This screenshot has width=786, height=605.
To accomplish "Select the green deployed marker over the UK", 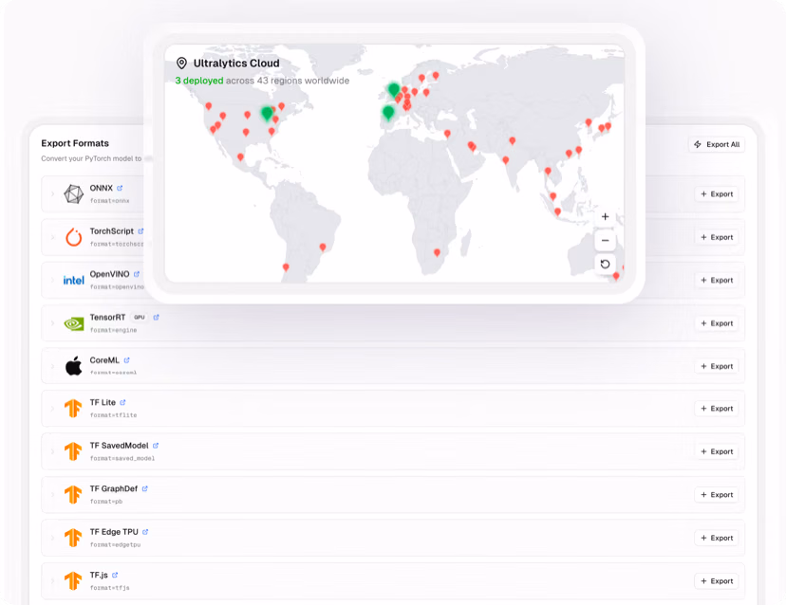I will 394,90.
